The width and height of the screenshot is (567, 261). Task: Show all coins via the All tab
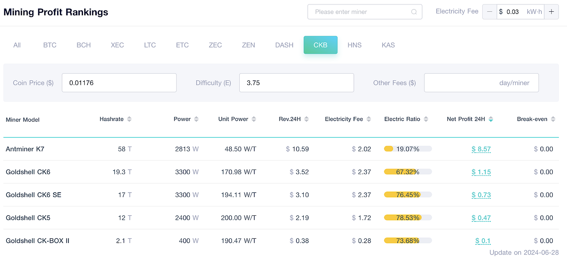pos(17,45)
